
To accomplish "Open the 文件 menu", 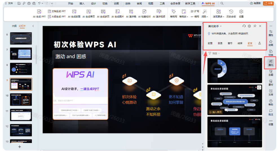I will (x=9, y=3).
